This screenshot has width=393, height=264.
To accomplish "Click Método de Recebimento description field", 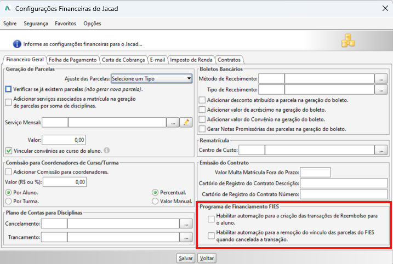I will (x=329, y=79).
